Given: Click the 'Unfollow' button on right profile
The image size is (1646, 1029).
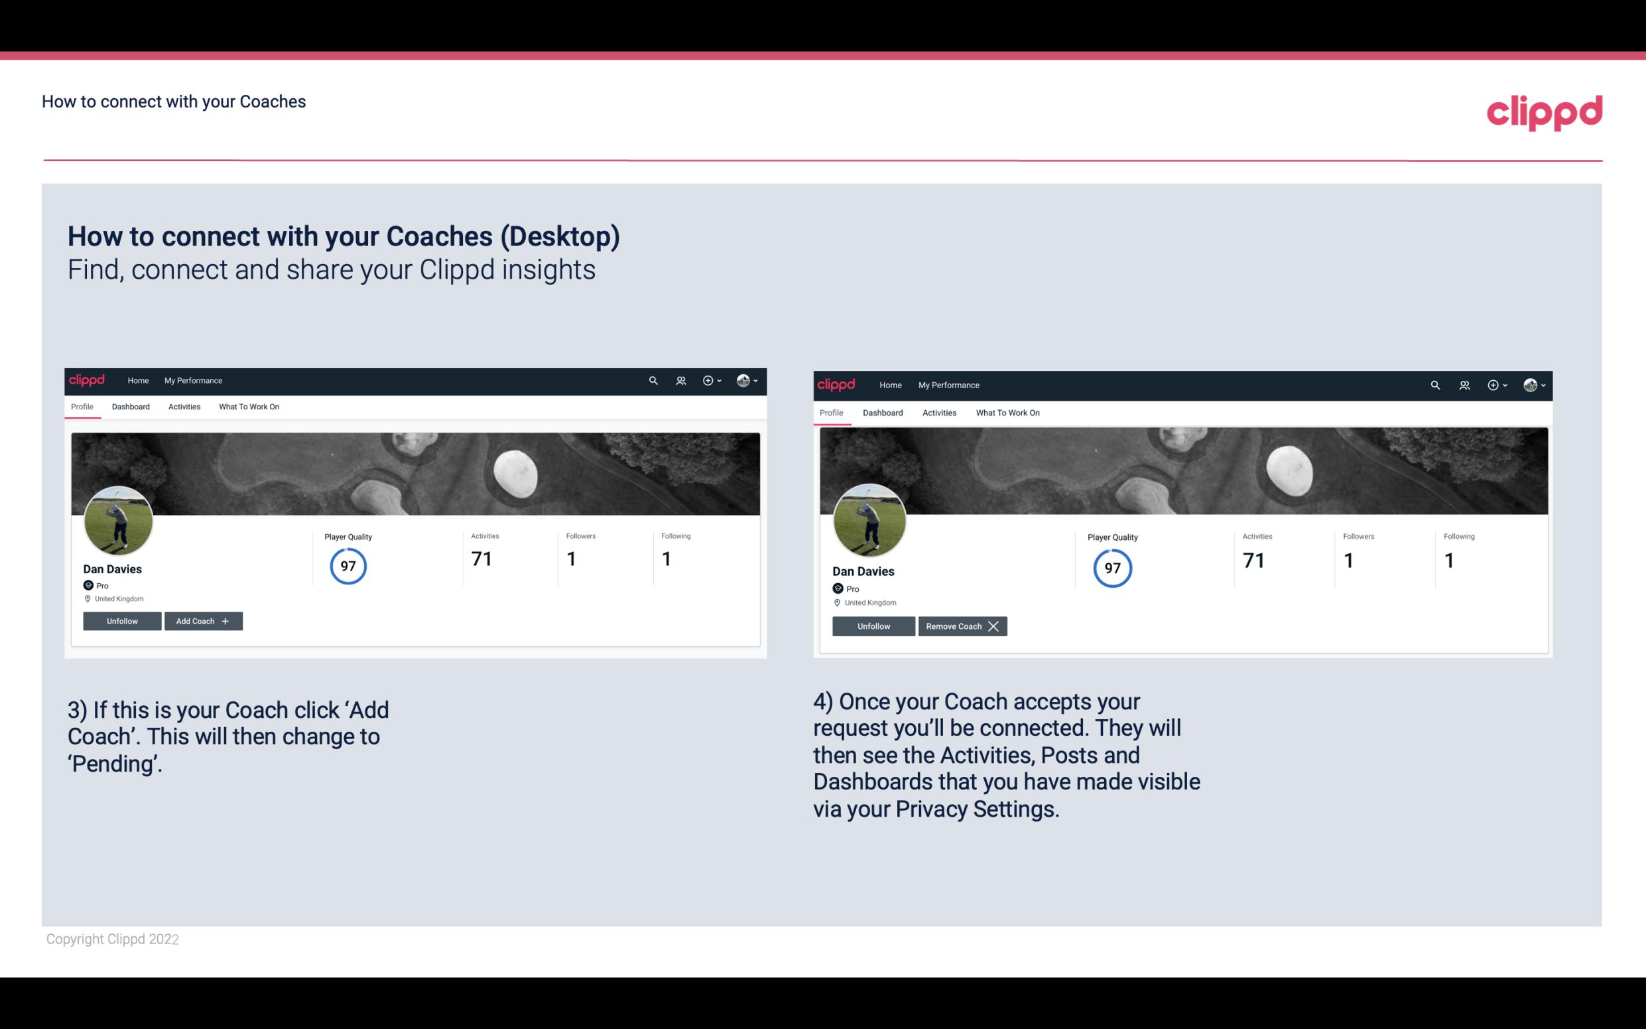Looking at the screenshot, I should (x=872, y=626).
